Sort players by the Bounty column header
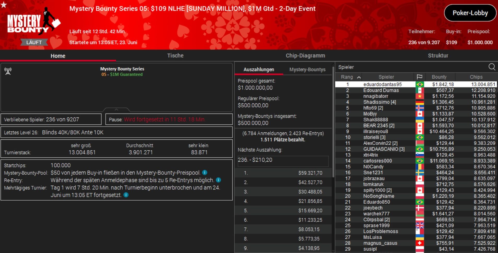 [x=439, y=77]
